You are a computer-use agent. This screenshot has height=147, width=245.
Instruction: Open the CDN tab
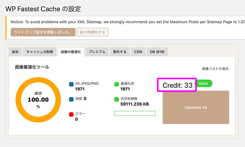pos(138,52)
